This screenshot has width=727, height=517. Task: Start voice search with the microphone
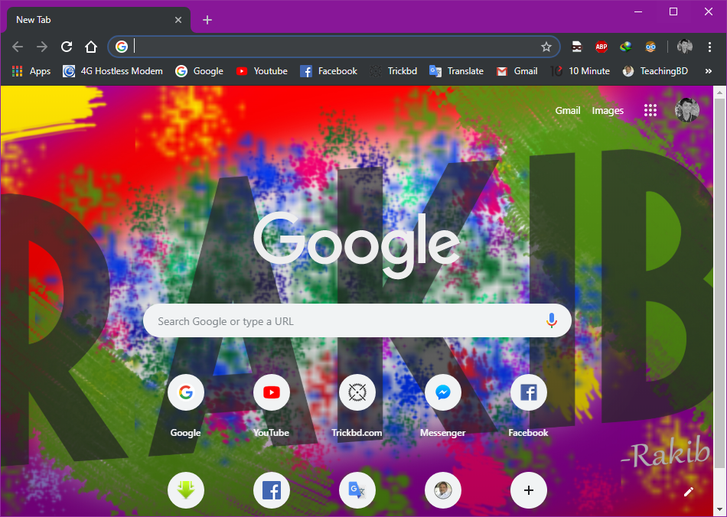[551, 320]
